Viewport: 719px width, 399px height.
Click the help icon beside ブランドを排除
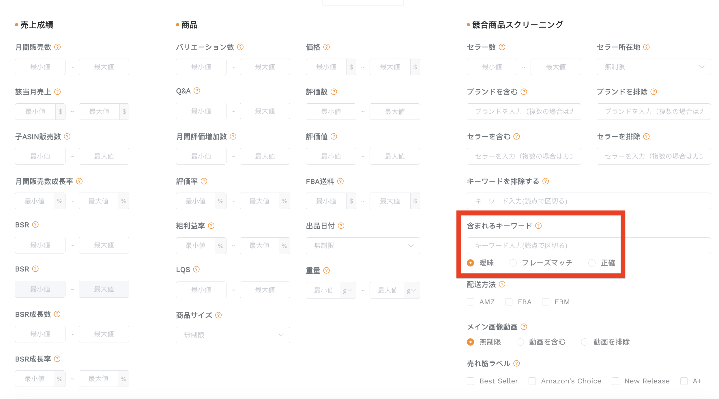coord(654,92)
